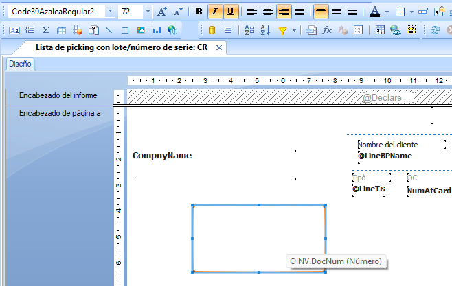Select the NumAtCard field
The width and height of the screenshot is (452, 286).
click(x=429, y=191)
